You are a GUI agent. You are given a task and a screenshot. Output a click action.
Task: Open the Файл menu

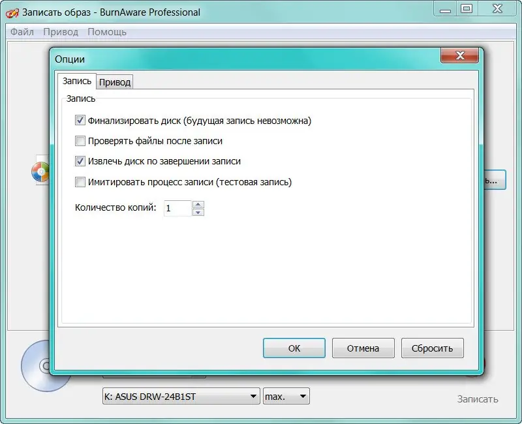[x=22, y=32]
